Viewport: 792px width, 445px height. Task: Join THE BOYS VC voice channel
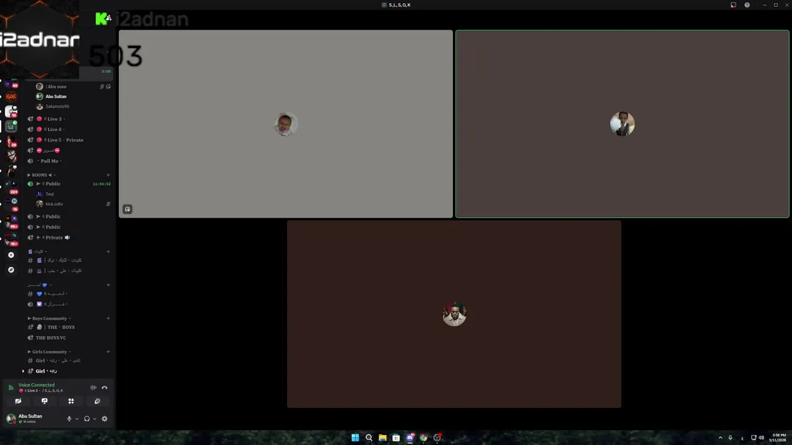click(x=69, y=337)
